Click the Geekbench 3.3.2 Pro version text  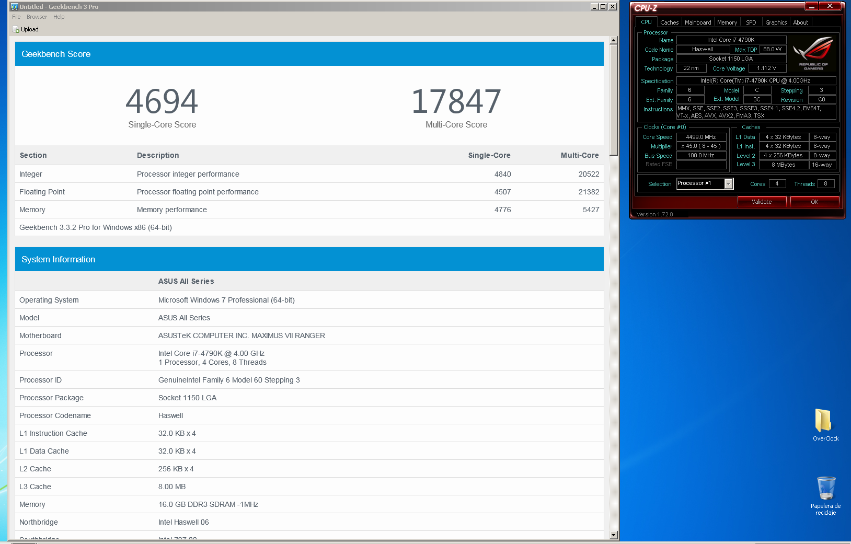pos(96,227)
